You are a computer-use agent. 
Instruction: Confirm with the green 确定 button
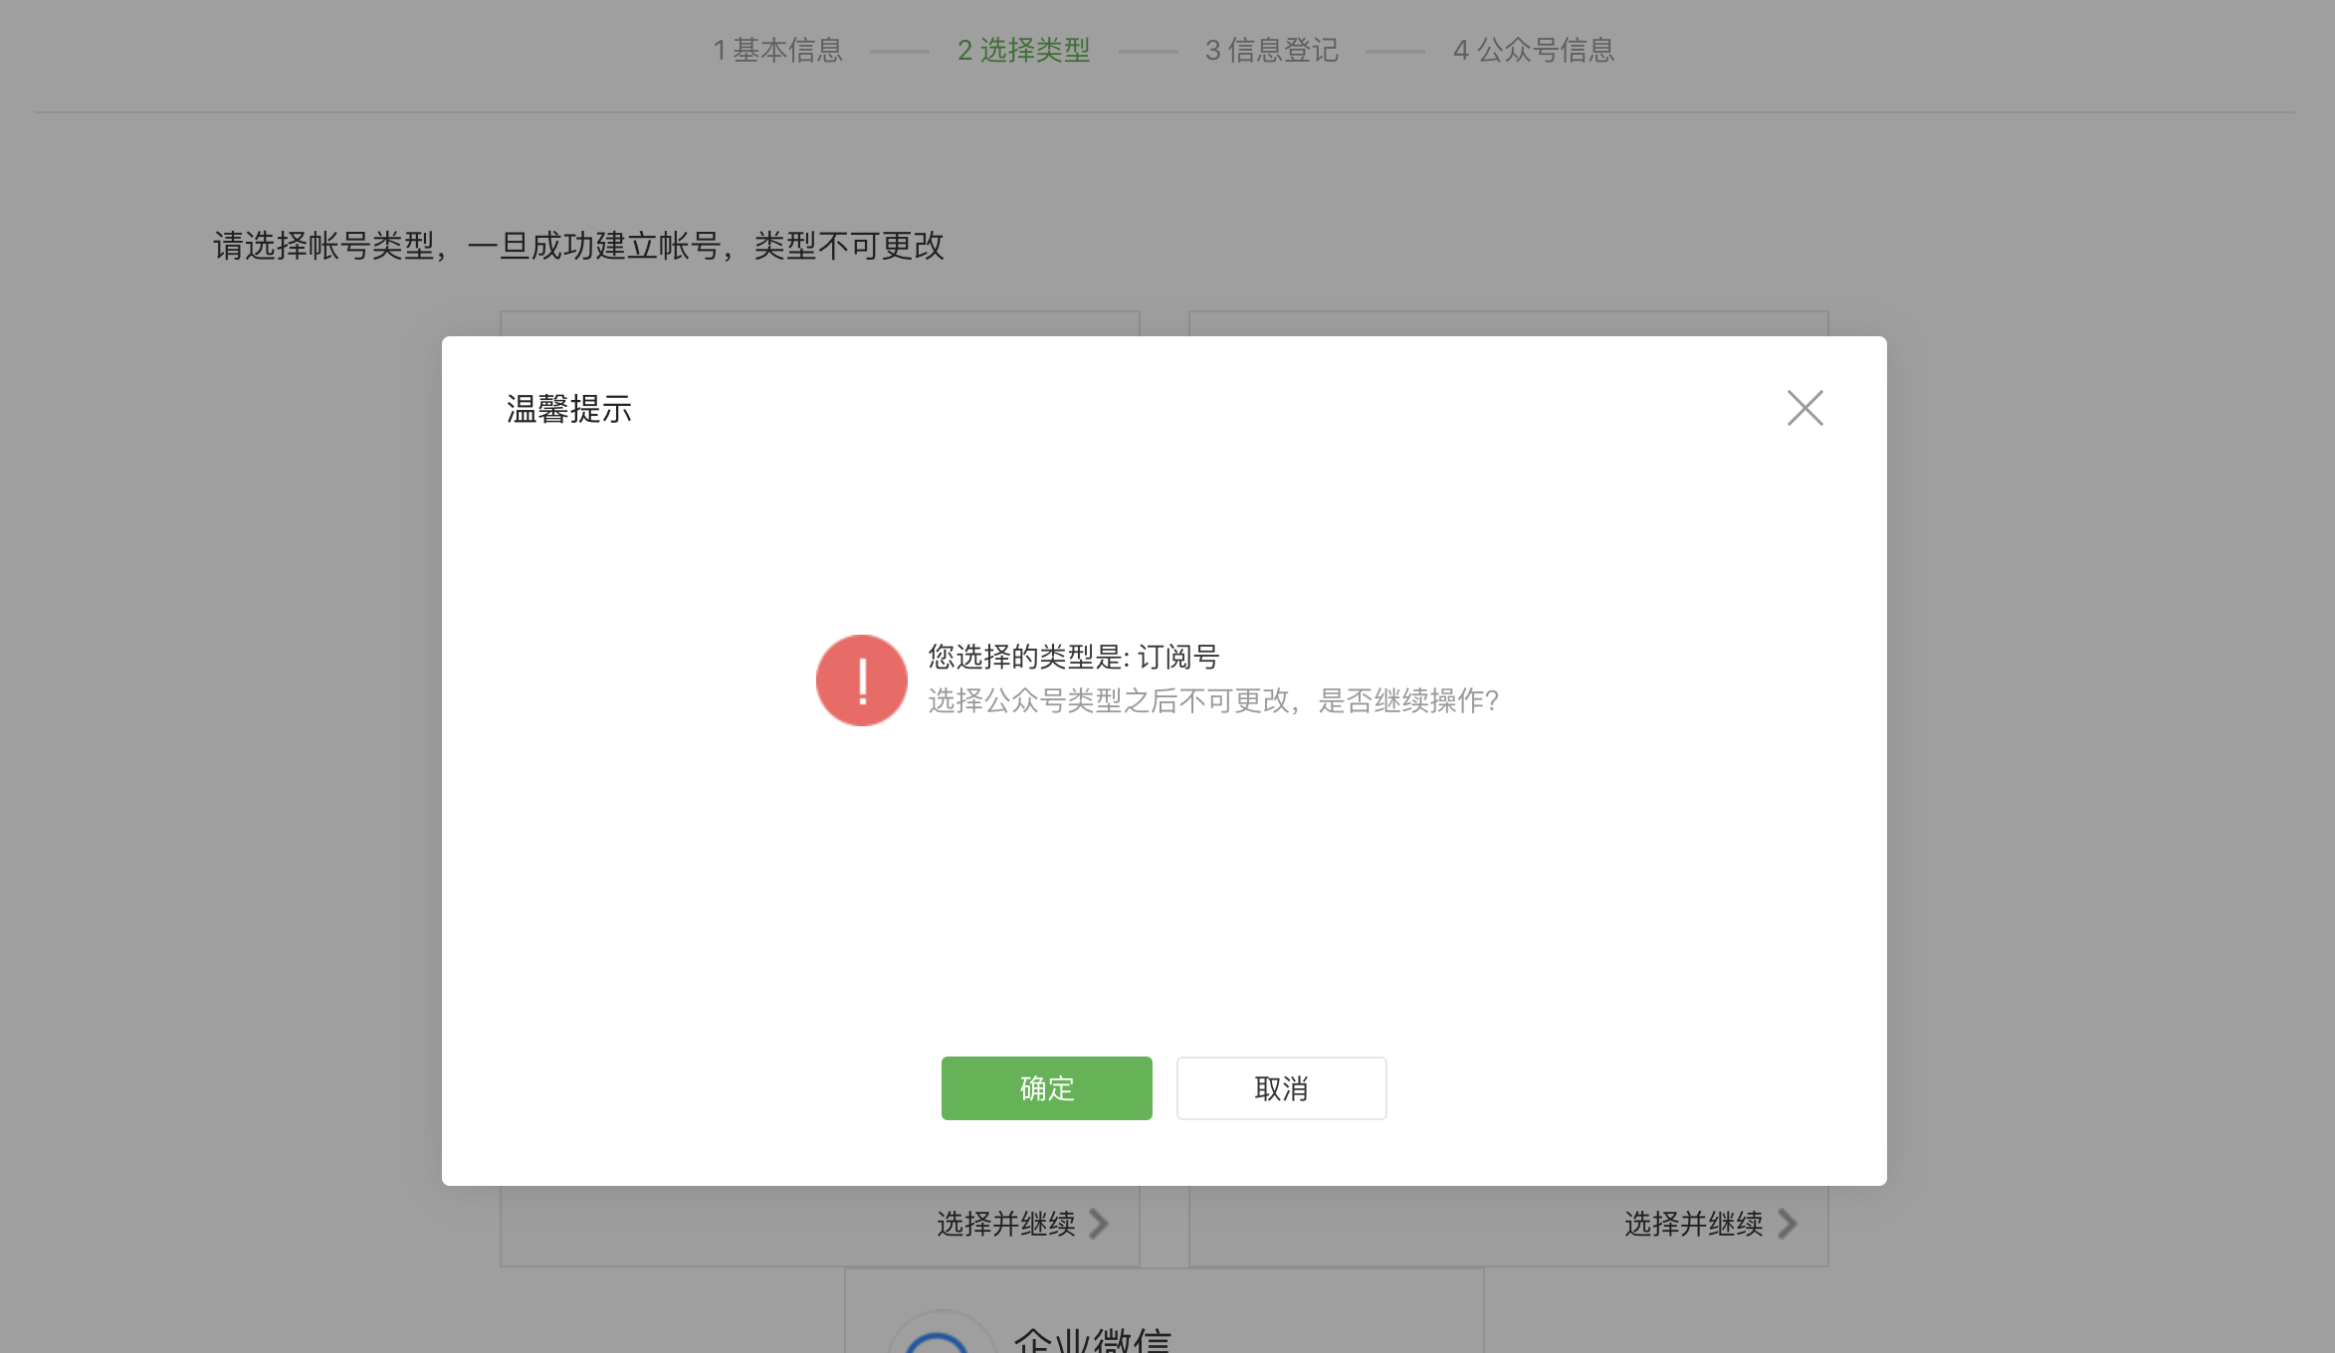(x=1046, y=1088)
